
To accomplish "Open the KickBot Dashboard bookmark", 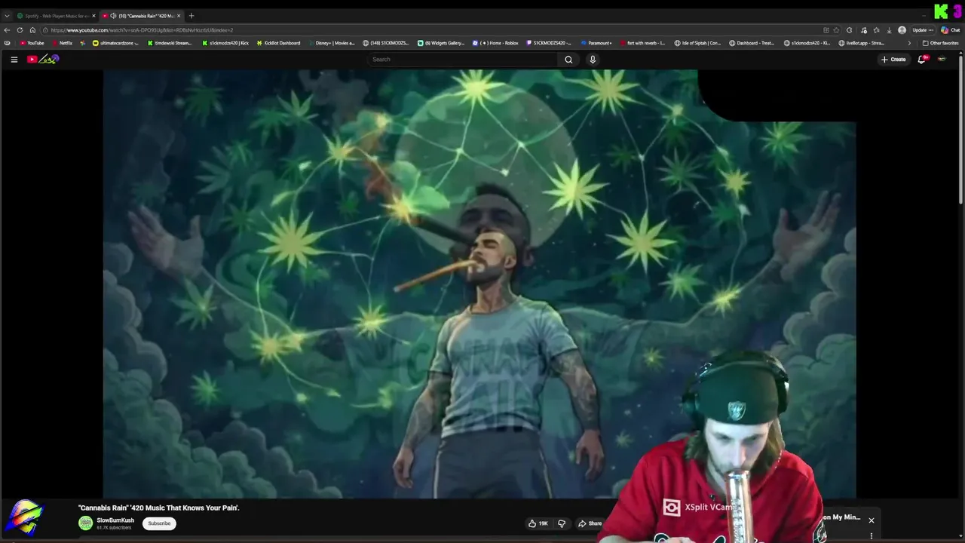I will tap(278, 43).
